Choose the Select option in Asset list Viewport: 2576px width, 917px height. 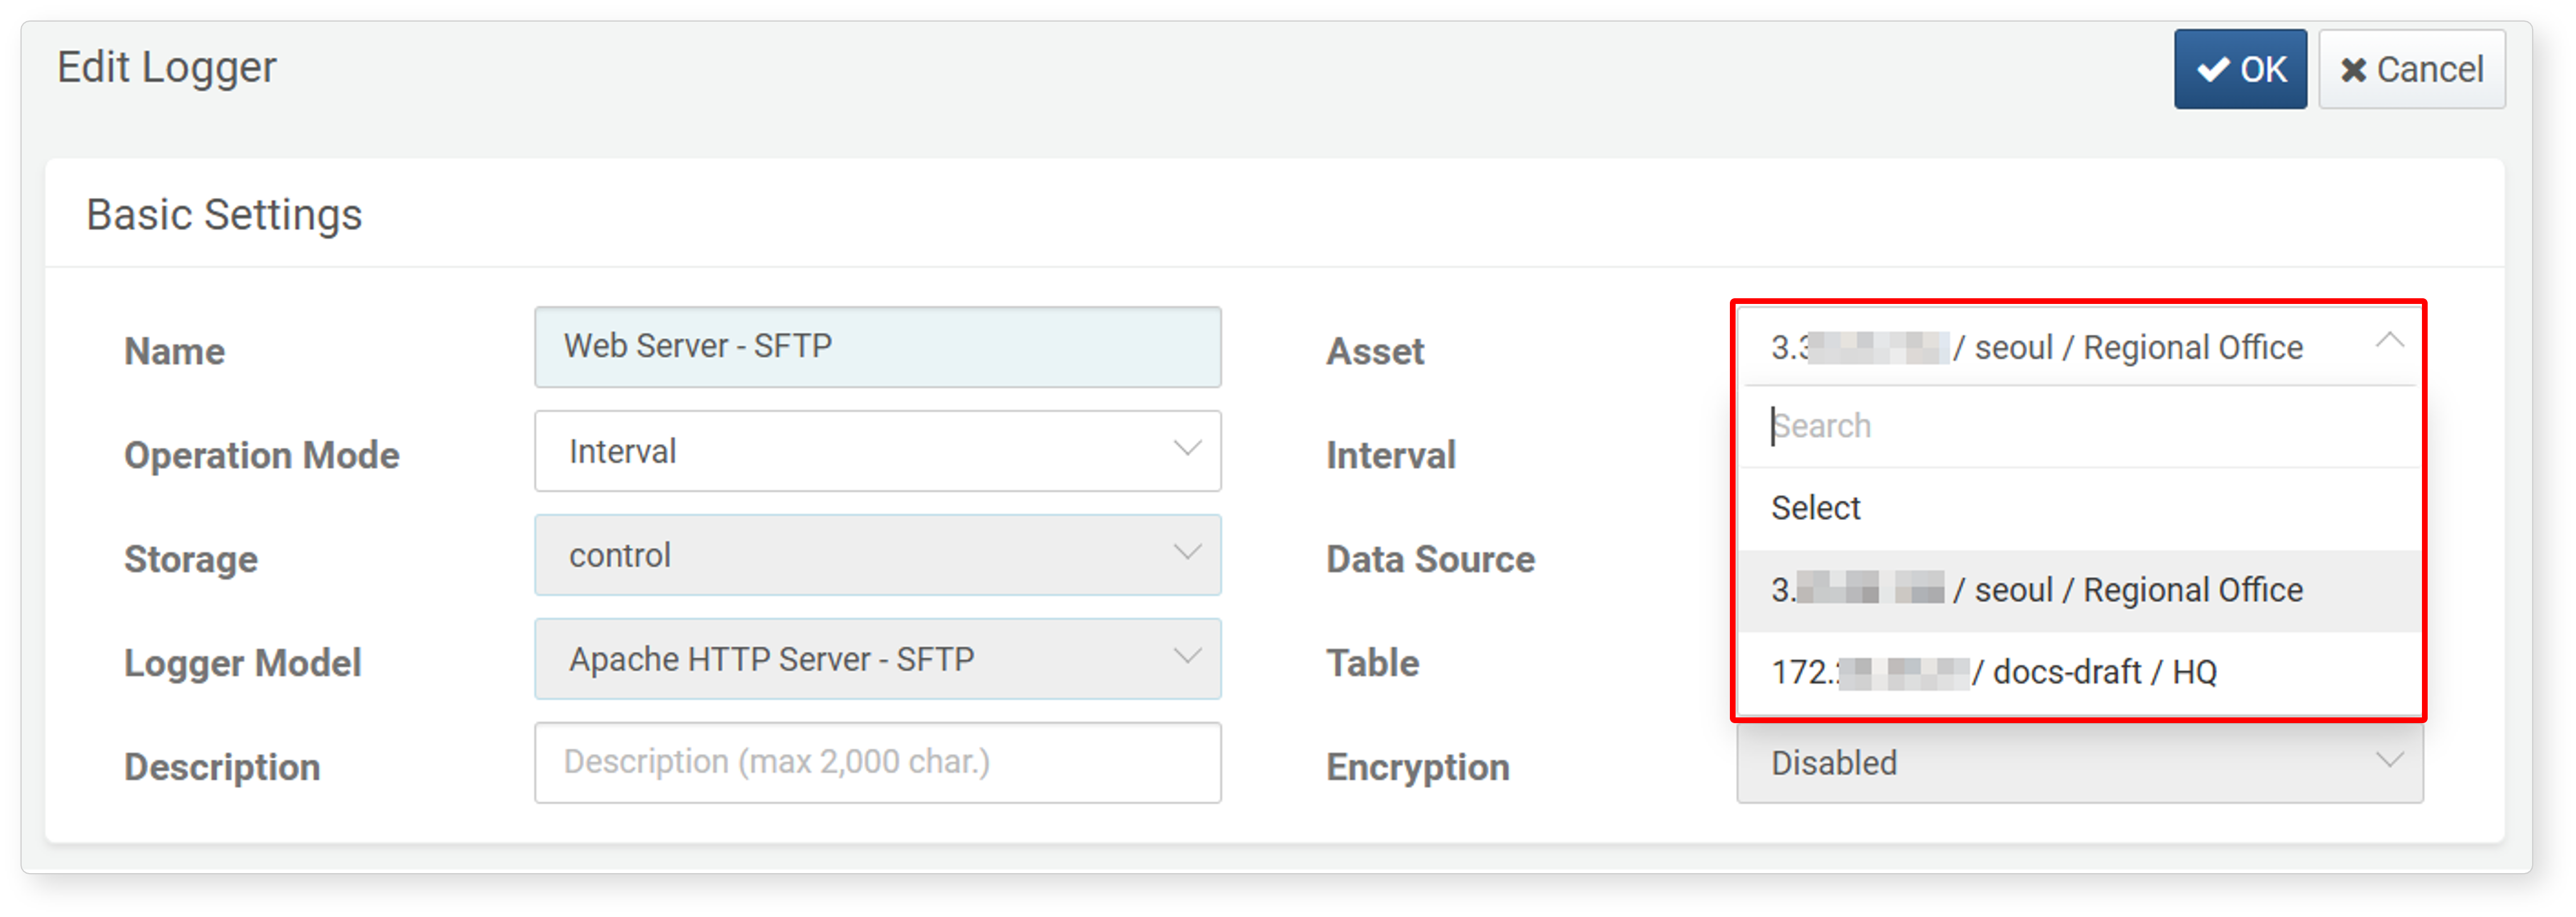[x=2079, y=508]
